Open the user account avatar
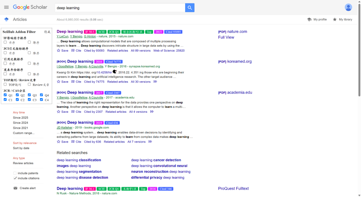361x197 pixels. click(348, 7)
